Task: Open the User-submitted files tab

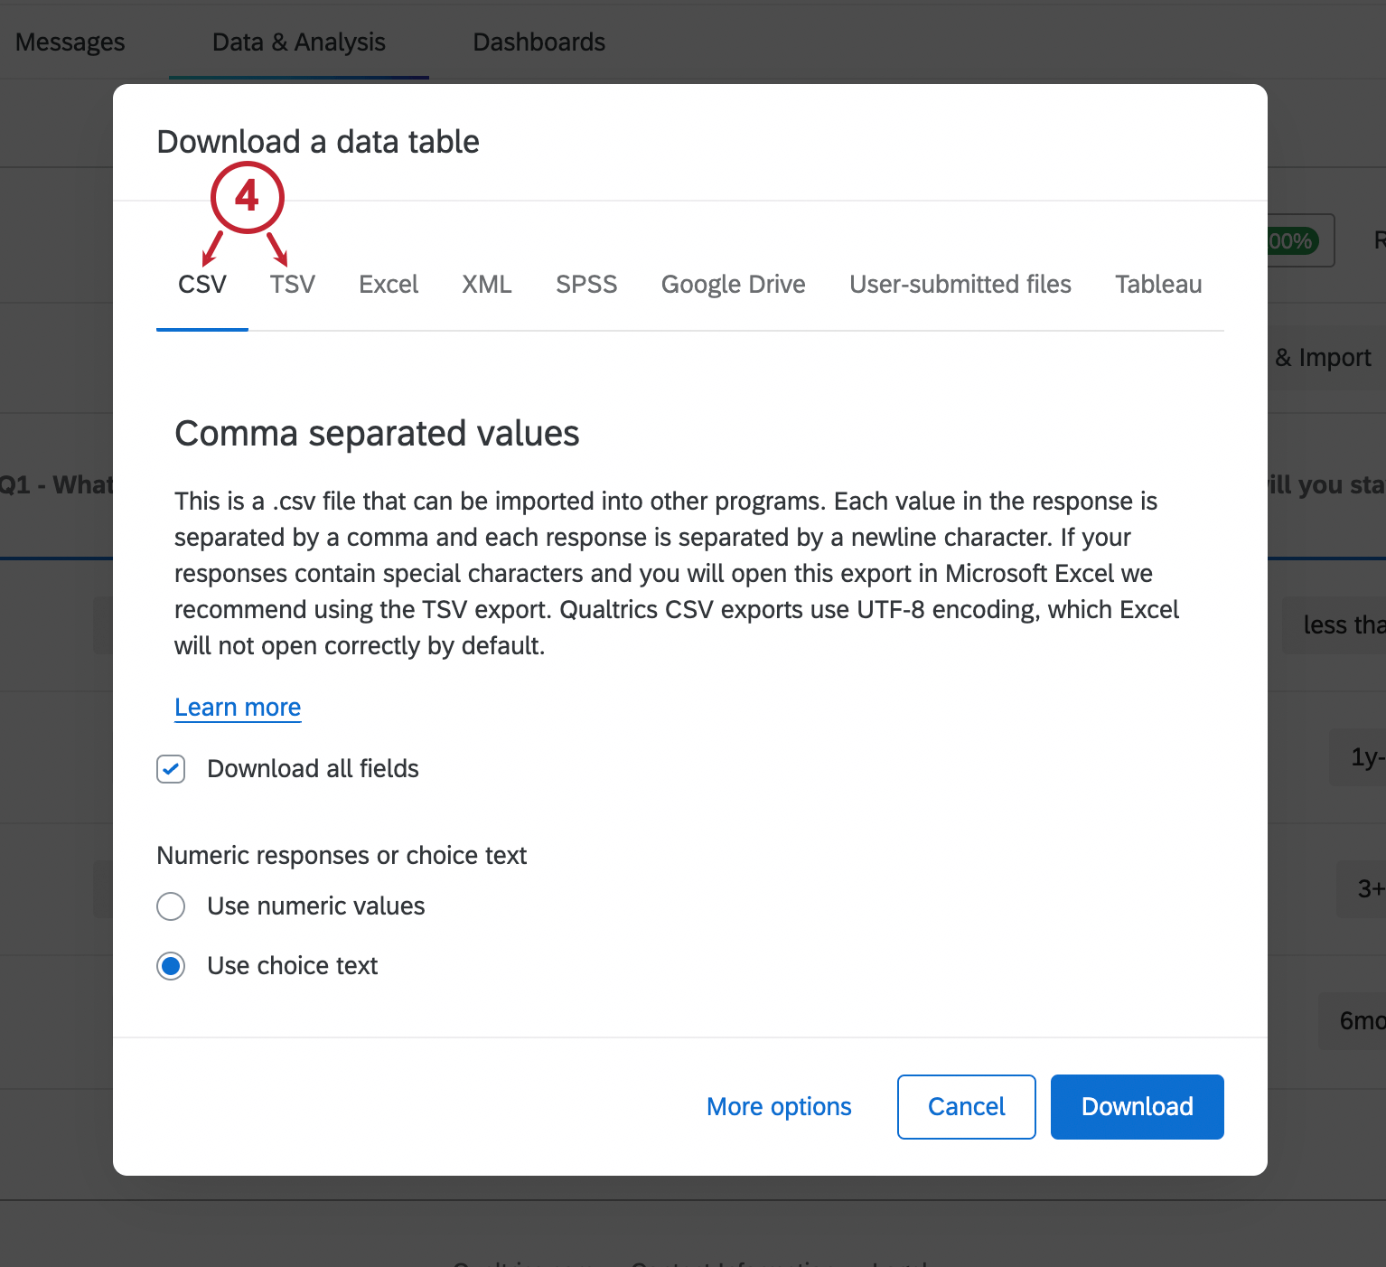Action: (960, 285)
